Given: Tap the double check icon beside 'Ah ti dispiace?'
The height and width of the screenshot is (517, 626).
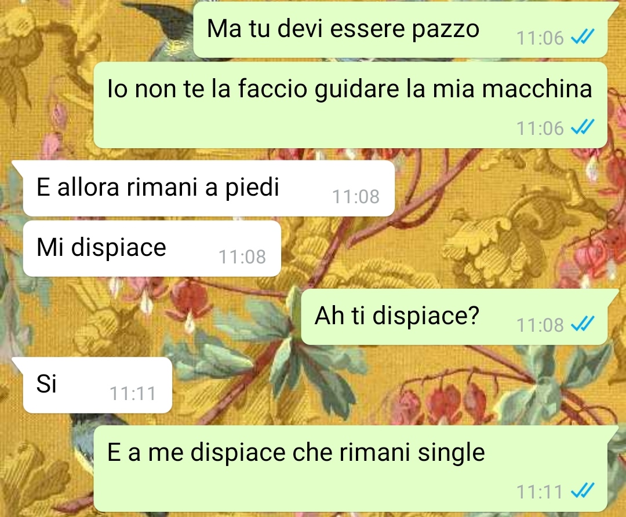Looking at the screenshot, I should 583,324.
